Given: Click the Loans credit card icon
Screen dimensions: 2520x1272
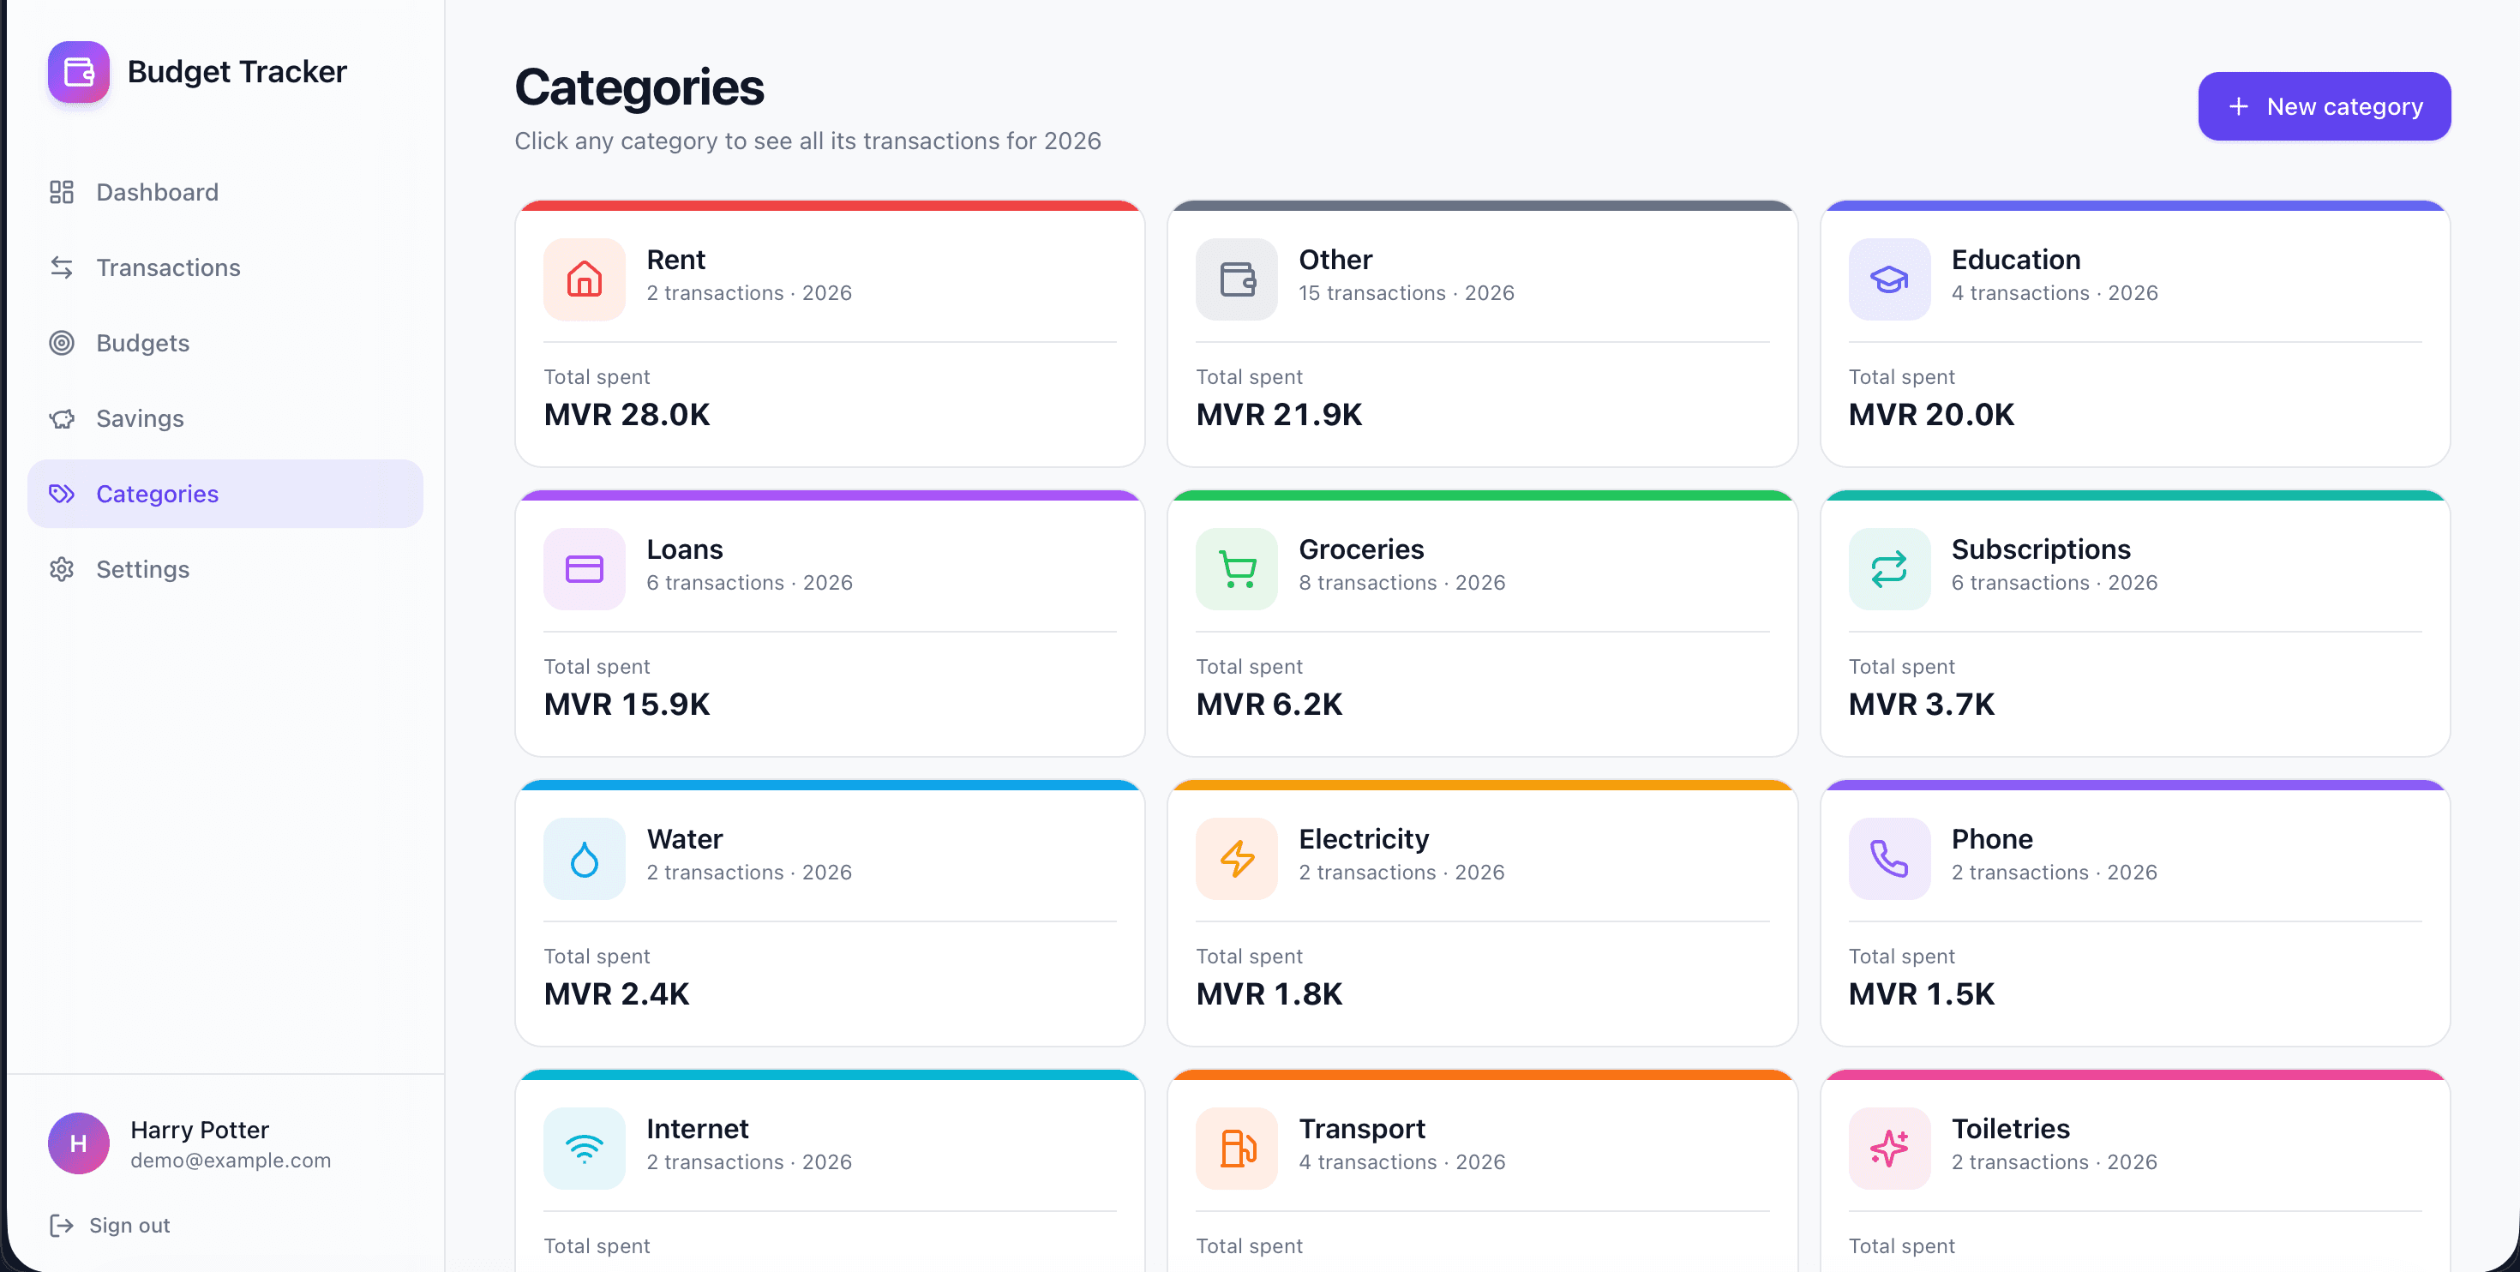Looking at the screenshot, I should pos(584,568).
